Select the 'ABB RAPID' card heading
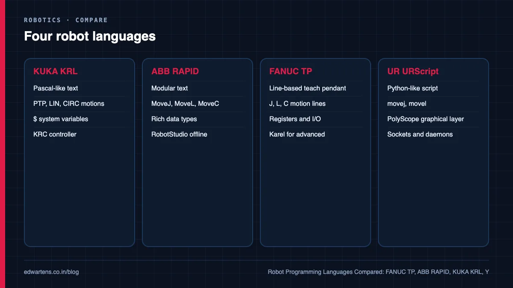 point(175,71)
